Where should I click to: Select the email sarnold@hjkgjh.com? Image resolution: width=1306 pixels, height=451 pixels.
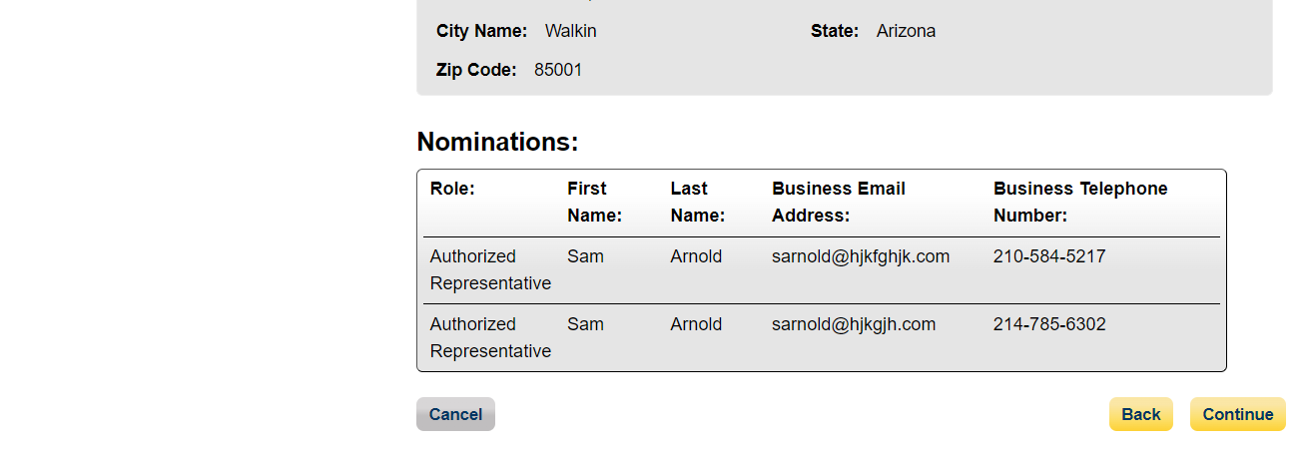pos(853,324)
